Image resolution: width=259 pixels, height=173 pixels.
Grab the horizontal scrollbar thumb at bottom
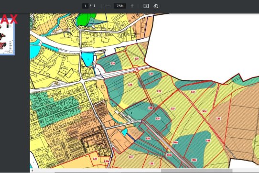[196, 170]
